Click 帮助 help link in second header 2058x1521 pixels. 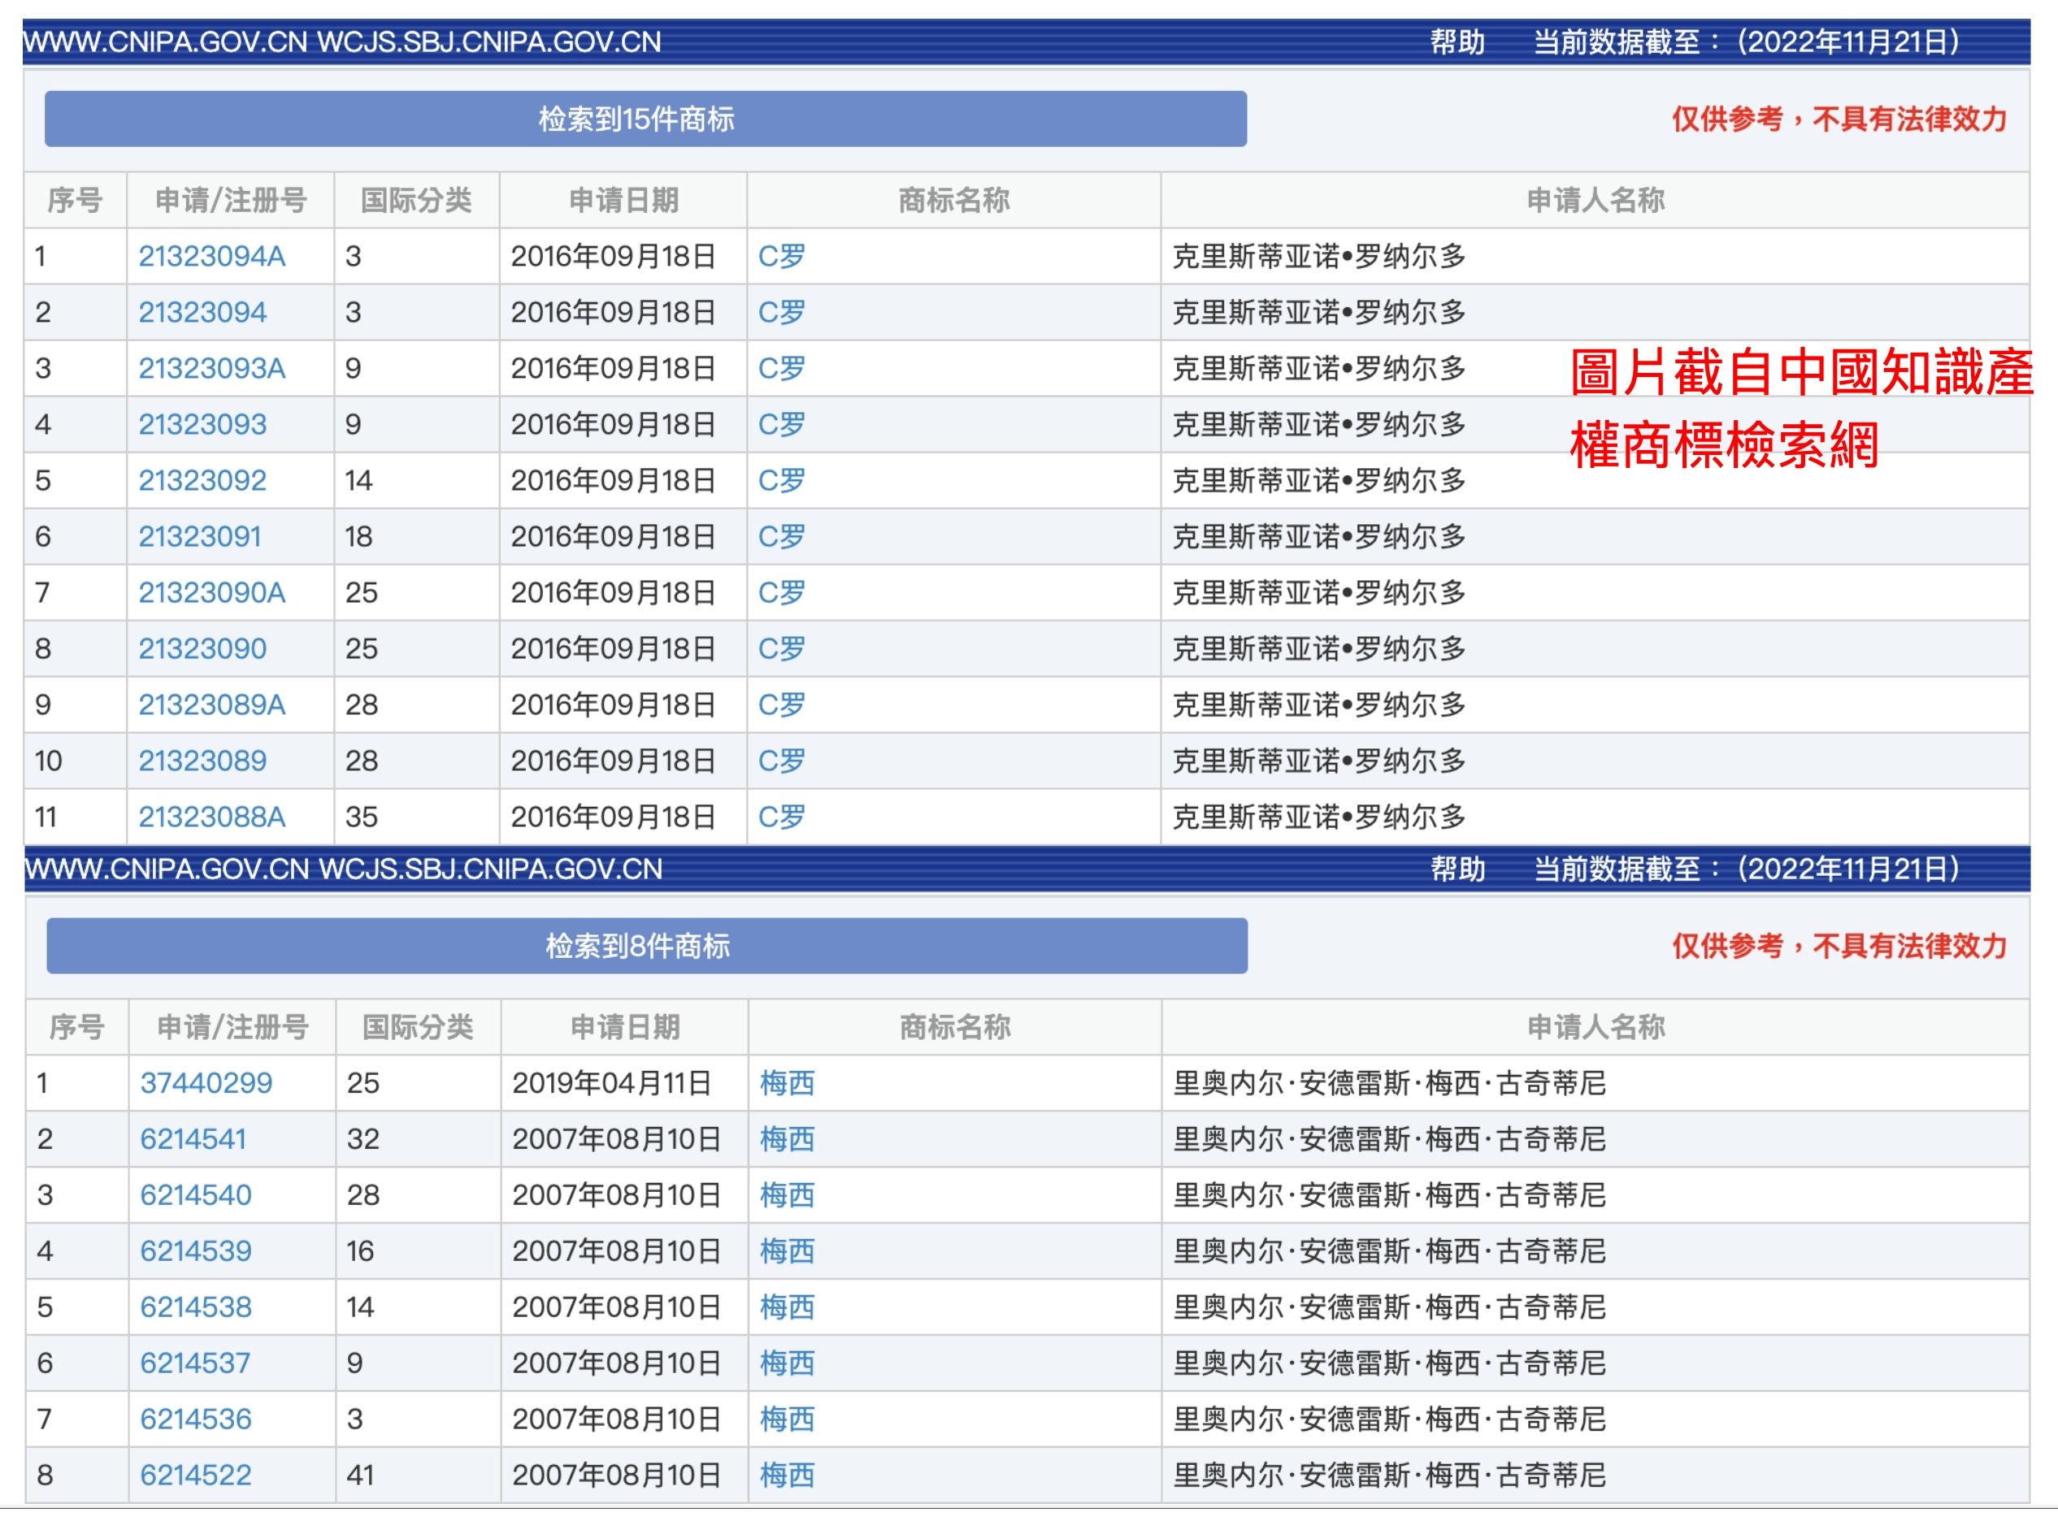[x=1457, y=869]
